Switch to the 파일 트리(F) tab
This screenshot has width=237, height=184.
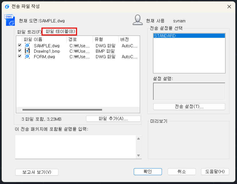(x=29, y=32)
